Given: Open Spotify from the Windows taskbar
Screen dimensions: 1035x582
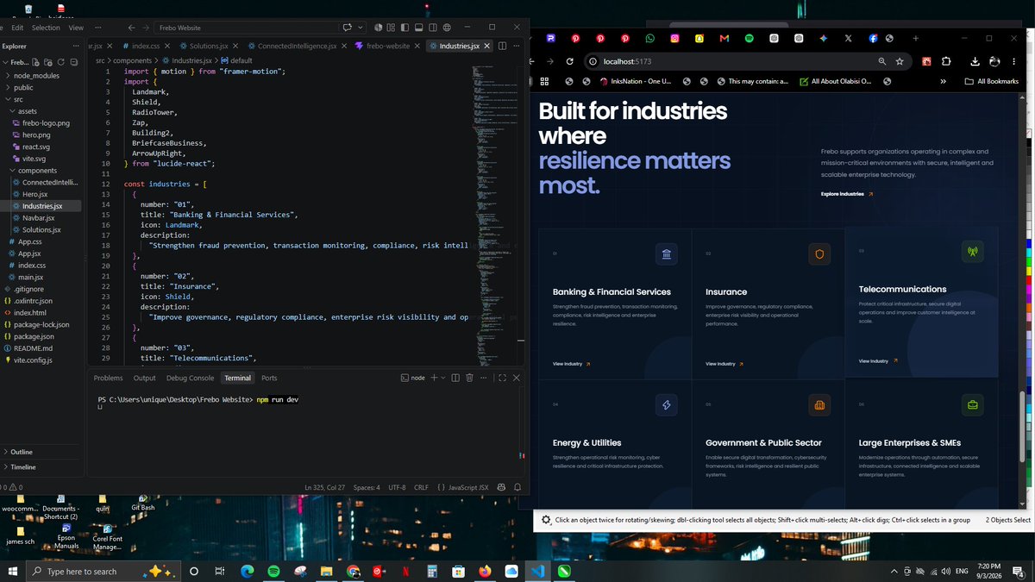Looking at the screenshot, I should (273, 571).
